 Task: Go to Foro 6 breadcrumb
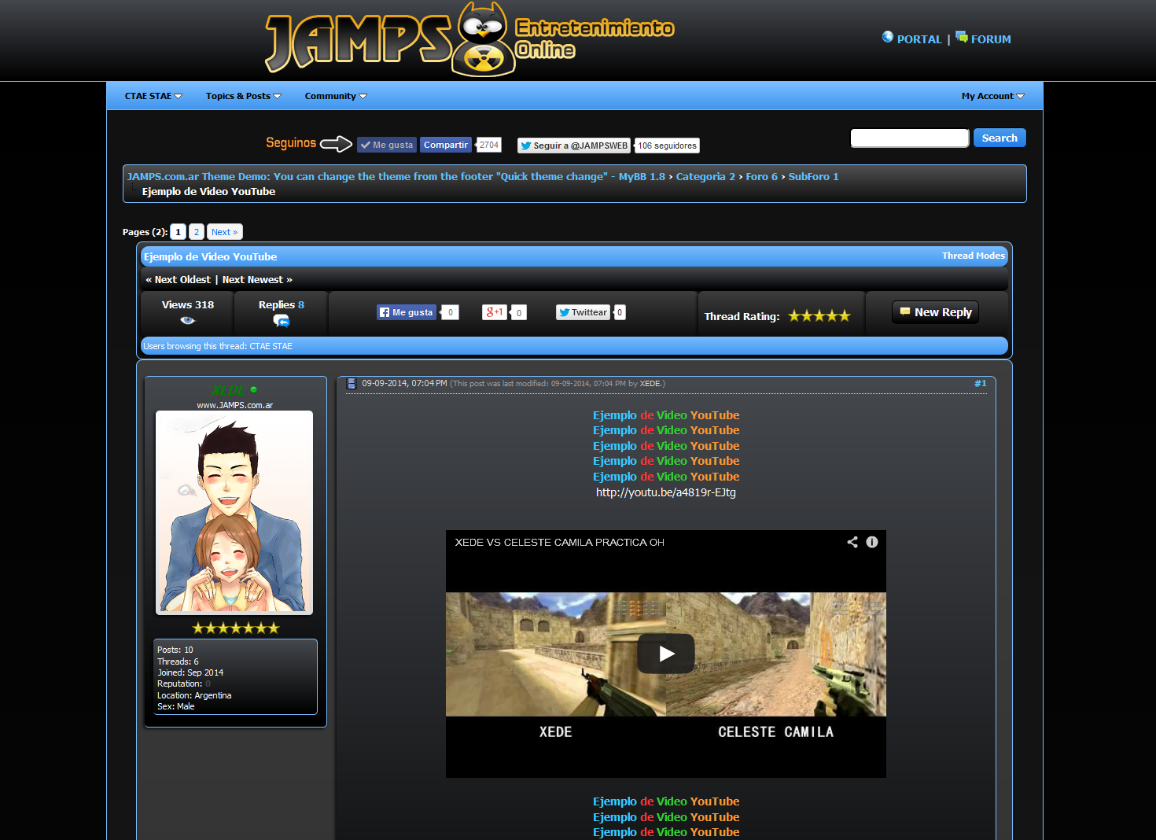tap(761, 176)
